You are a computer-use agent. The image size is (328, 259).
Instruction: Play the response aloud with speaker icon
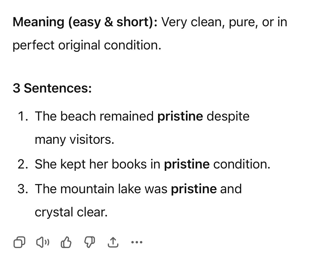click(42, 242)
